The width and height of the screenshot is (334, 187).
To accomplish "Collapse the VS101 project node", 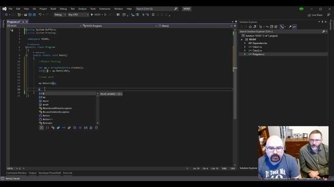I will [x=242, y=39].
